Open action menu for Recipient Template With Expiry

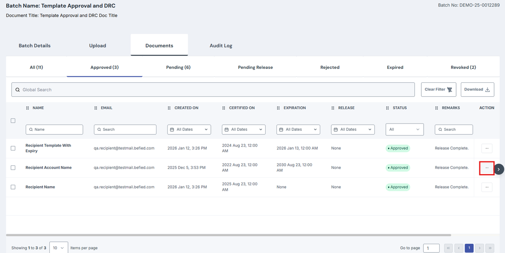coord(486,148)
